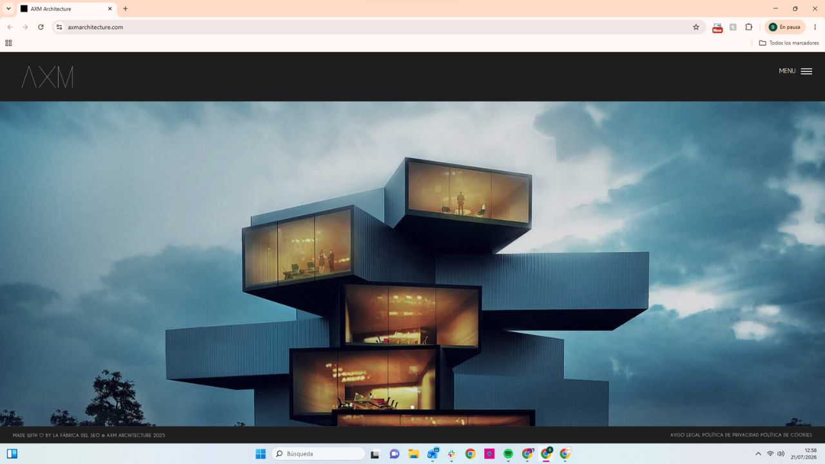
Task: Reload the axmarchitecture.com page
Action: [41, 27]
